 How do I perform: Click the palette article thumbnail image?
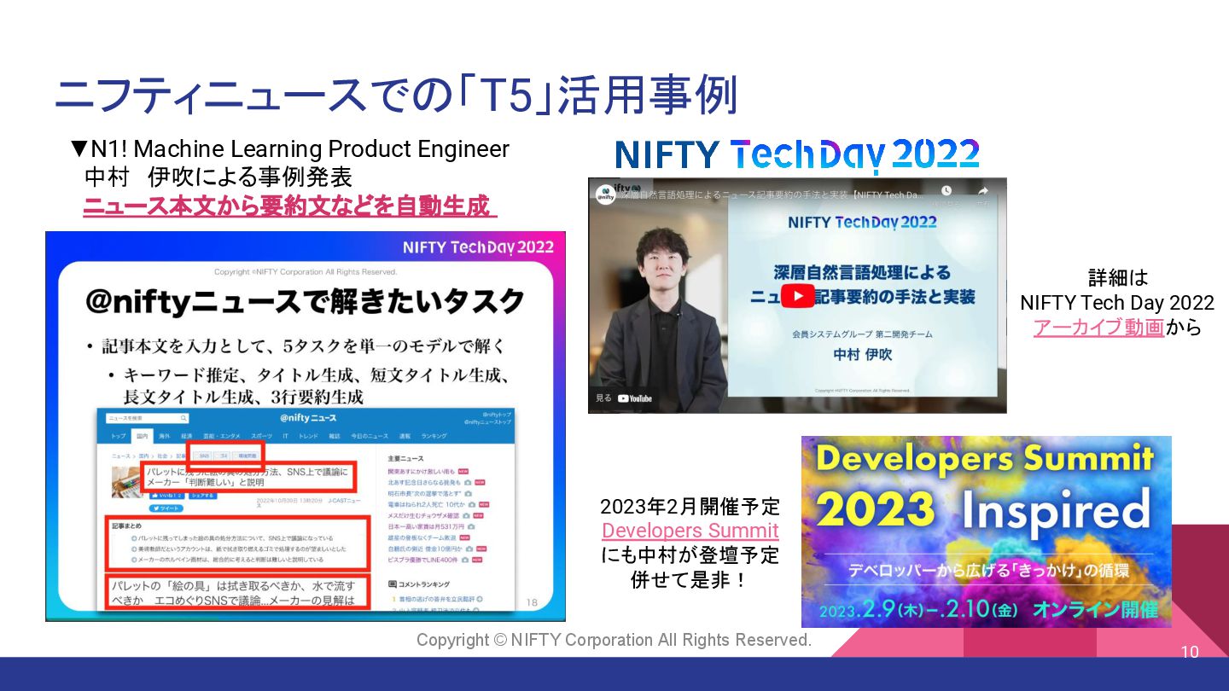[126, 482]
